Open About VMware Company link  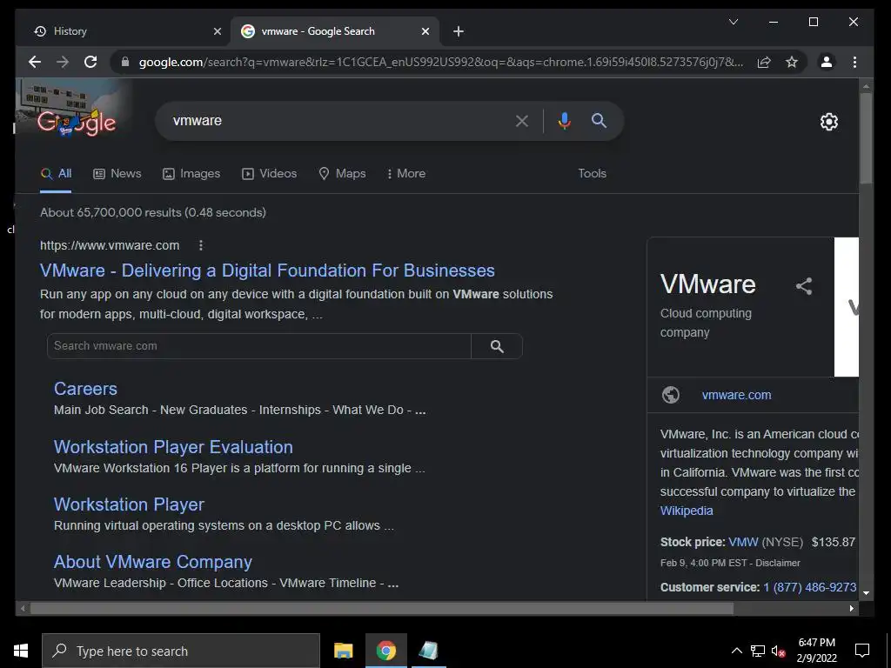tap(153, 562)
